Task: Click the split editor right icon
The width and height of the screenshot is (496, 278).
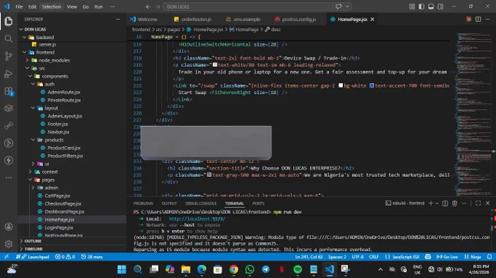Action: point(478,19)
